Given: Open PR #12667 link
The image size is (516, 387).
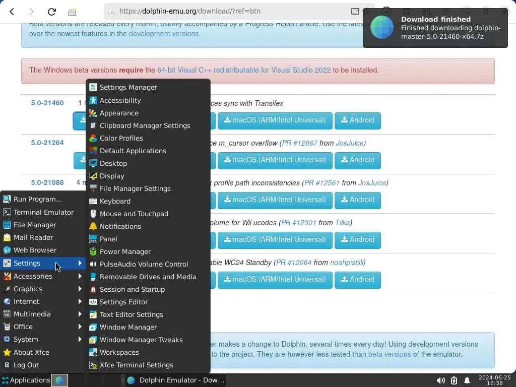Looking at the screenshot, I should [x=299, y=143].
